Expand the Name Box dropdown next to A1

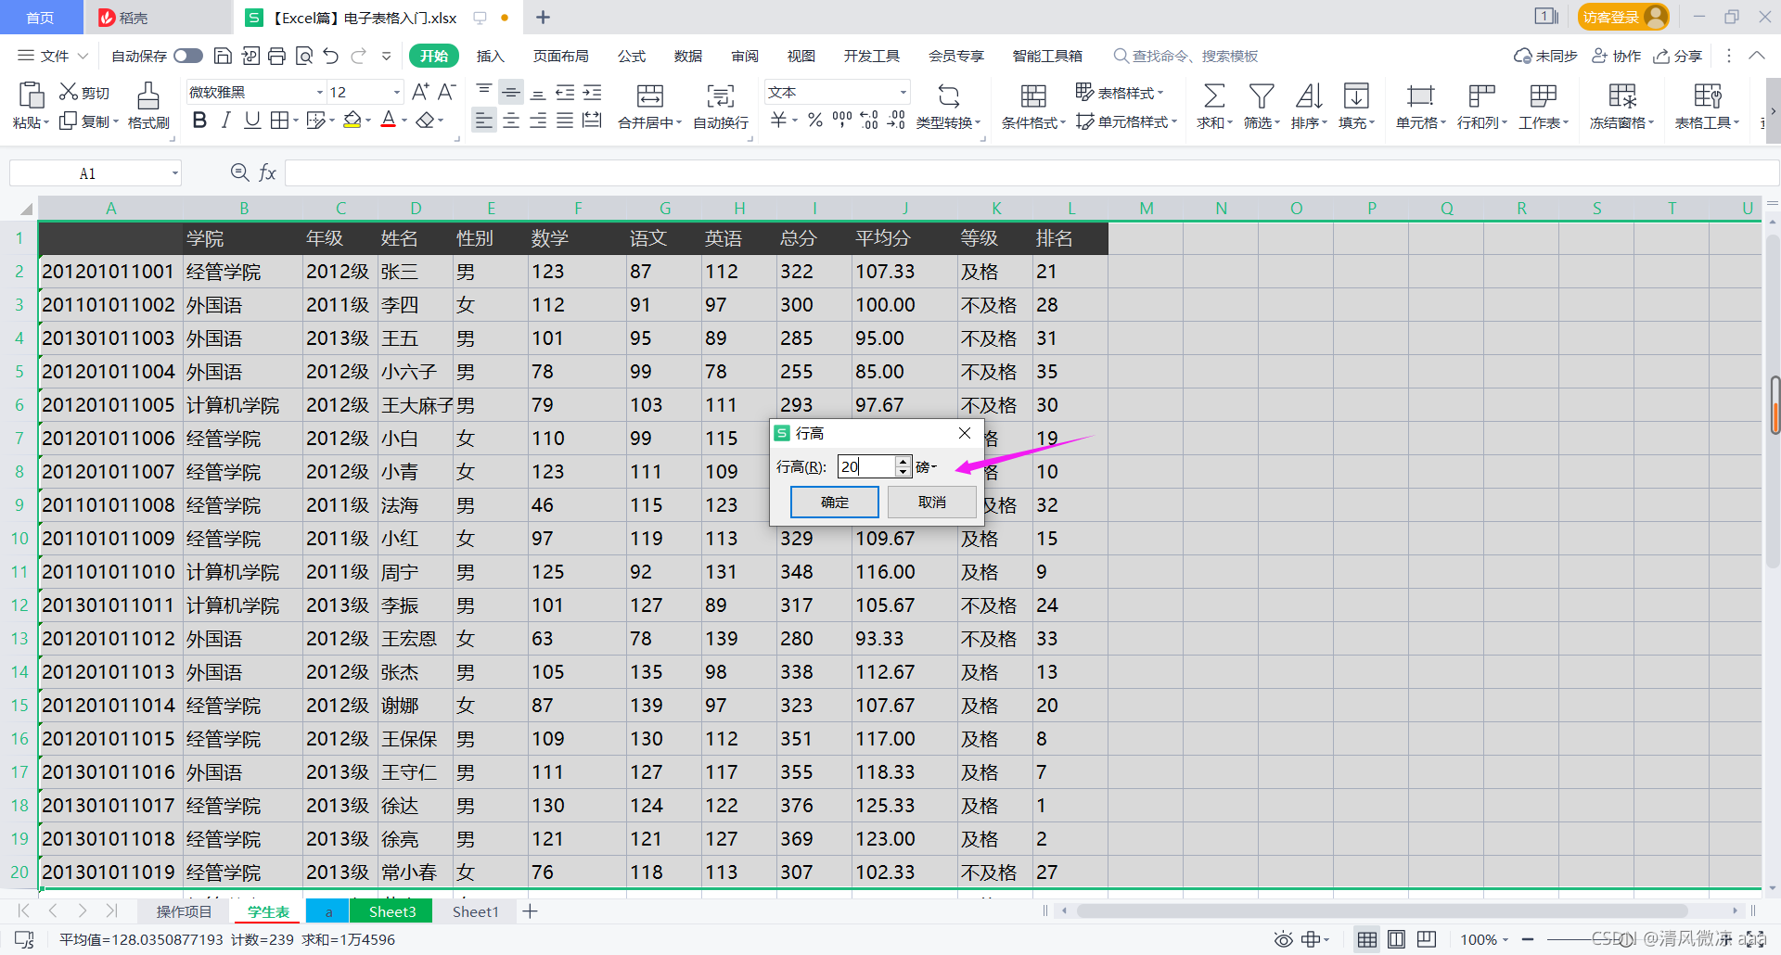(x=174, y=173)
